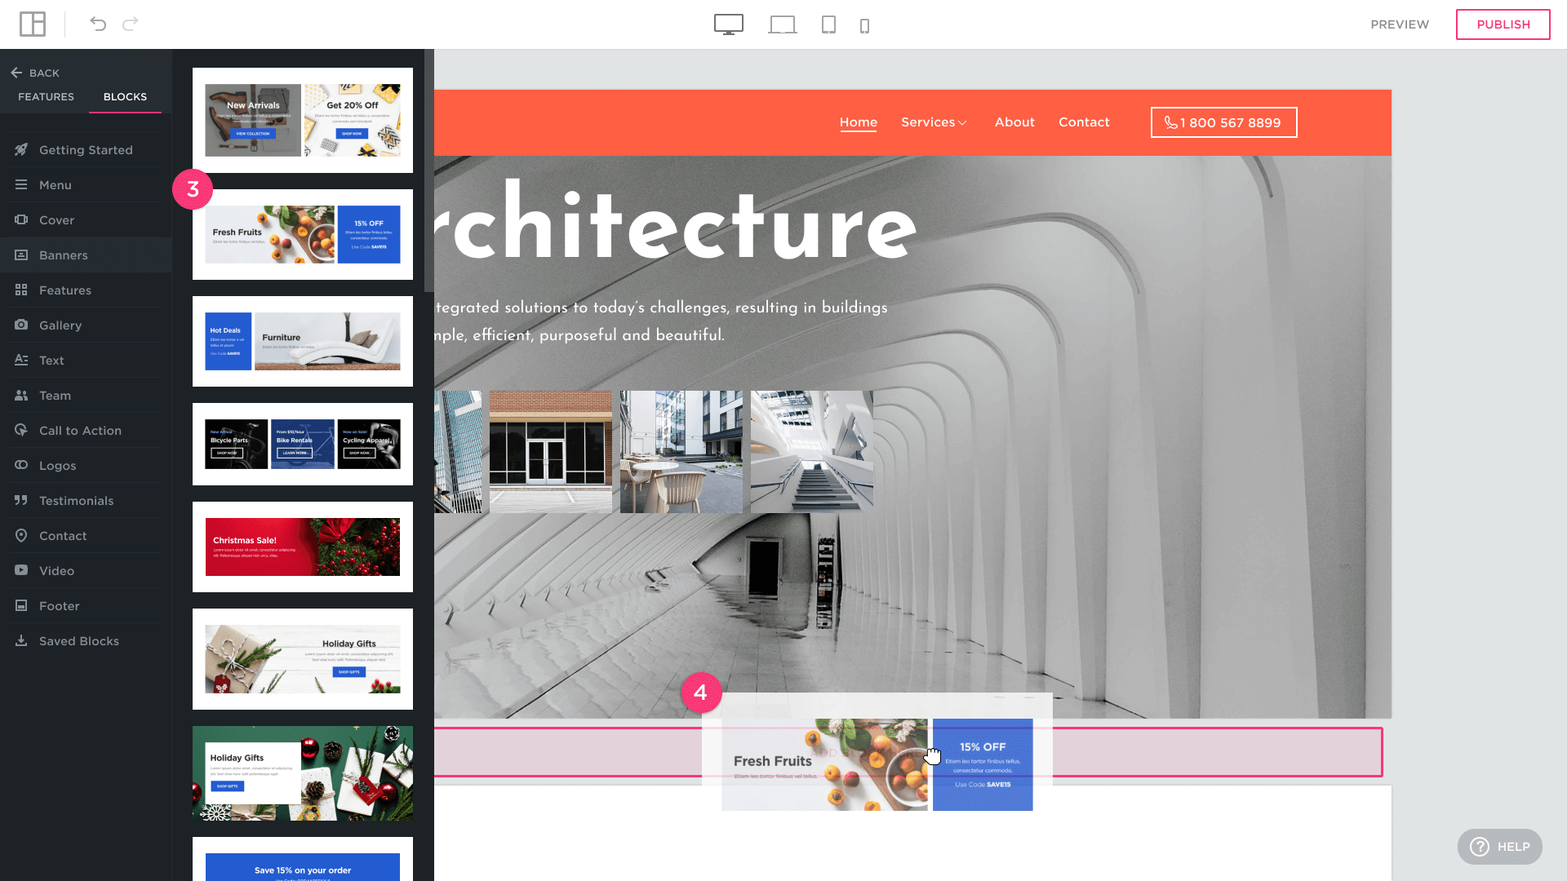Switch to the Features tab
Screen dimensions: 1567x881
click(x=46, y=96)
